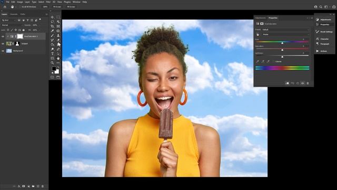This screenshot has width=337, height=190.
Task: Select the Clone Stamp tool
Action: [58, 35]
